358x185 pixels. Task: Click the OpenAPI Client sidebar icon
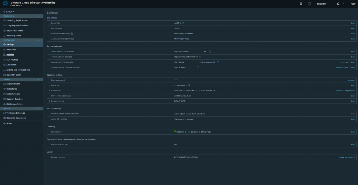click(5, 75)
